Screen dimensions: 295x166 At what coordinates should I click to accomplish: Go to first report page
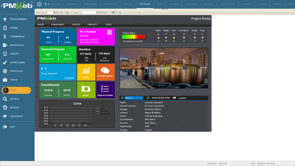38,13
